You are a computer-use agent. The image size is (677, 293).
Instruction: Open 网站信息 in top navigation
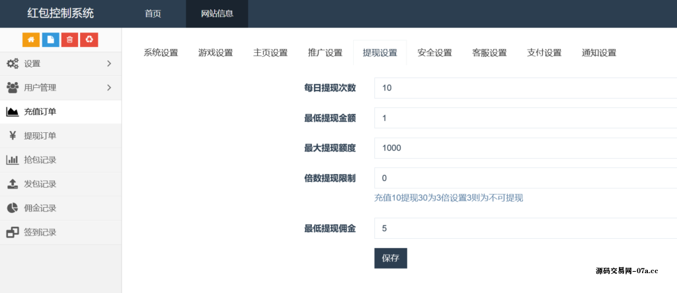click(x=217, y=14)
